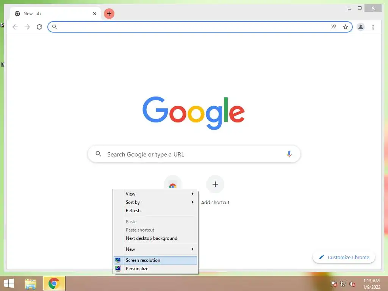Open Action Center flag icon

tap(334, 284)
